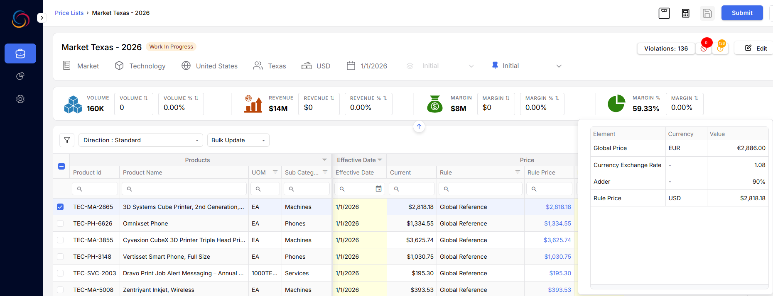
Task: Show warning violations with orange 136 badge
Action: pyautogui.click(x=721, y=48)
